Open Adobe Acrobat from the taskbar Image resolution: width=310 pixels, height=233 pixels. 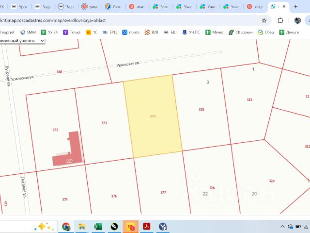coord(146,227)
